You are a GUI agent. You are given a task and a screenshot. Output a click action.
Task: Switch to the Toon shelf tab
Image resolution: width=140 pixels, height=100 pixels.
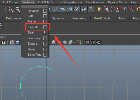tap(122, 18)
